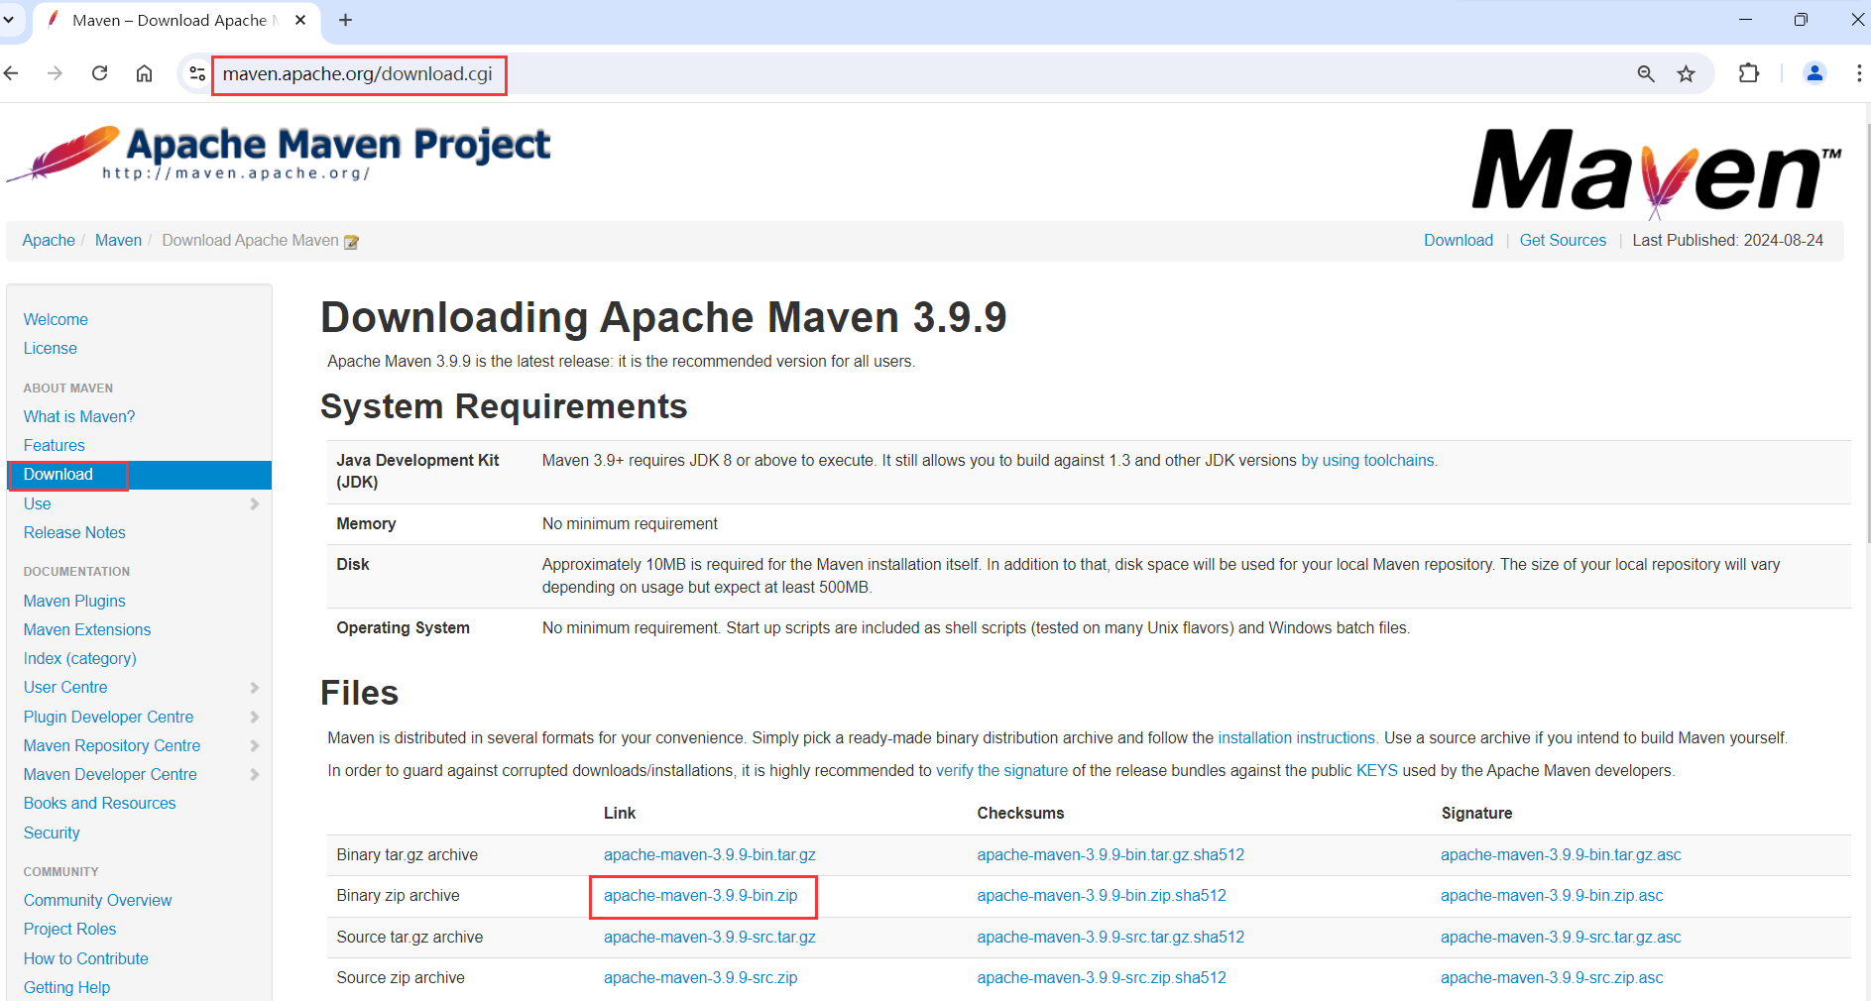Expand the User Centre submenu arrow
The image size is (1871, 1001).
(x=255, y=688)
